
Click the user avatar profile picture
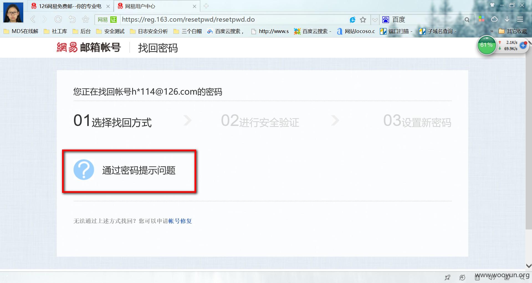[x=13, y=12]
